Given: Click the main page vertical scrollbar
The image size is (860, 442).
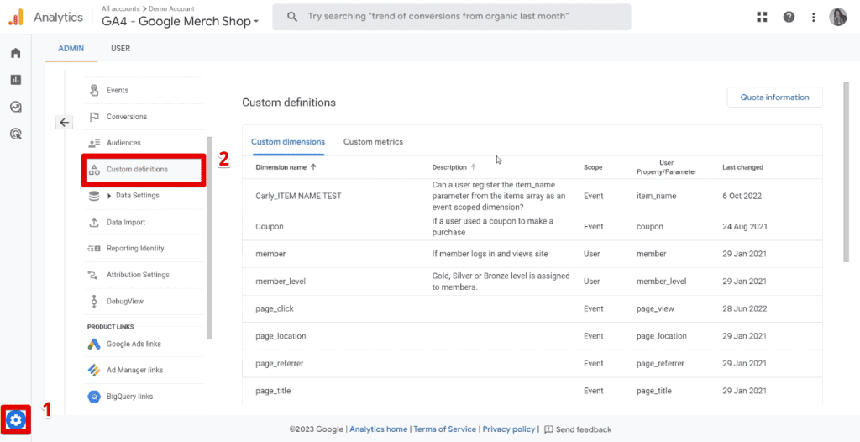Looking at the screenshot, I should (847, 171).
